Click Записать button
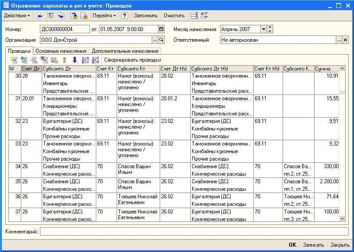Viewport: 354px width, 252px height. click(313, 245)
